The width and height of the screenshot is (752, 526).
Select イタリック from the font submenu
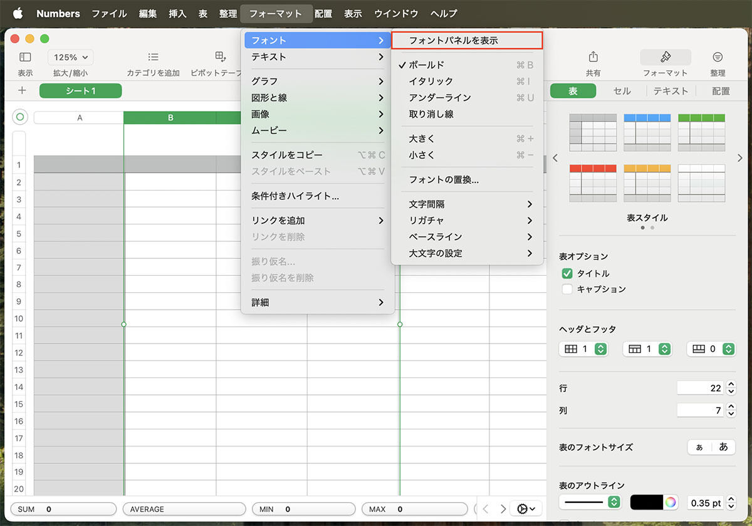[x=467, y=82]
